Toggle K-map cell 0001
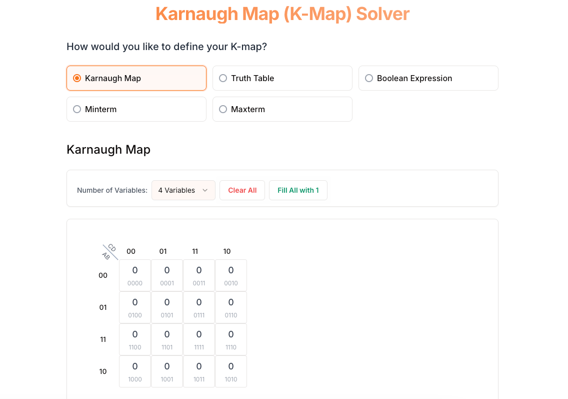568x399 pixels. [167, 275]
